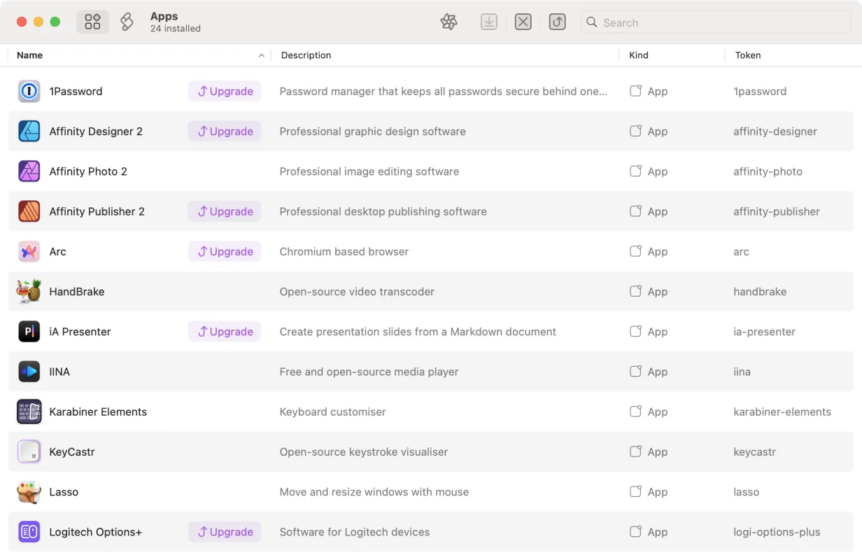Viewport: 862px width, 560px height.
Task: Click the IINA media player icon
Action: 29,371
